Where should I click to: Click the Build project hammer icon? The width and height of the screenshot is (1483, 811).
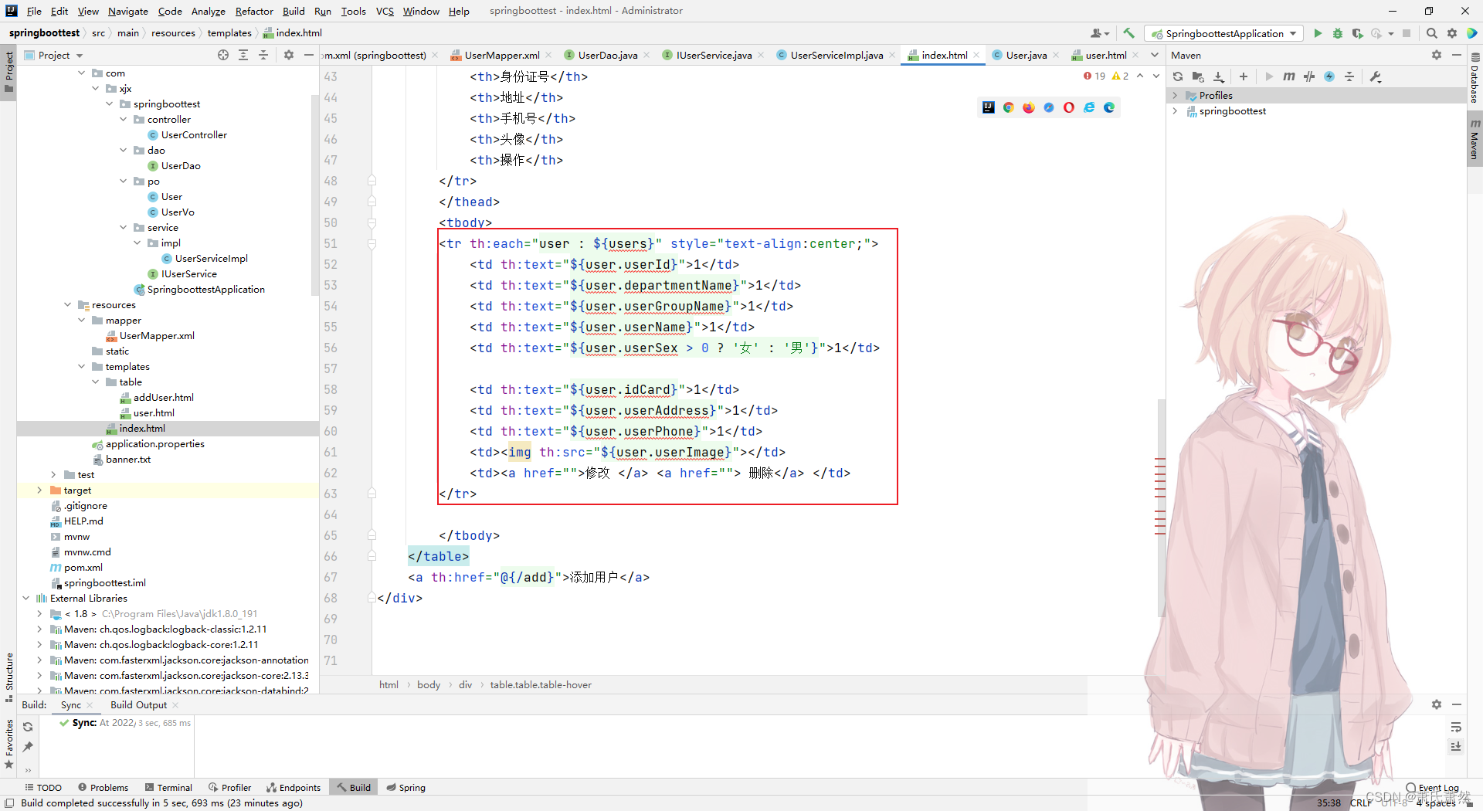[x=1128, y=33]
